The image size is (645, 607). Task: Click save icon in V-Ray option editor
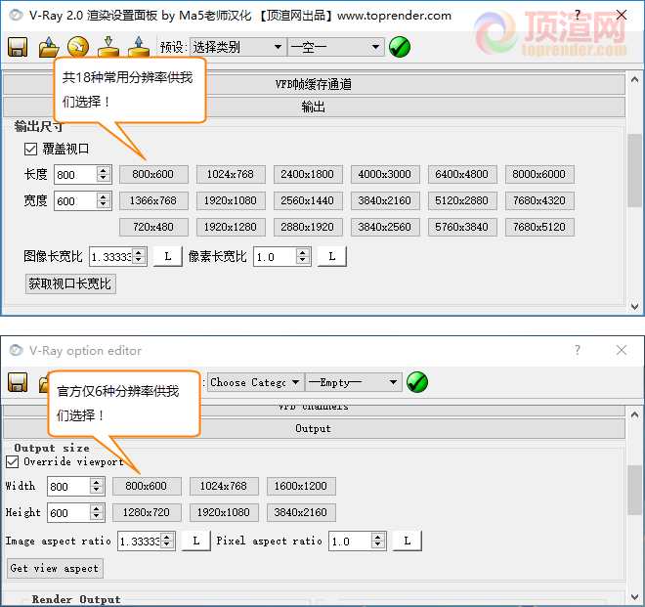(x=18, y=382)
